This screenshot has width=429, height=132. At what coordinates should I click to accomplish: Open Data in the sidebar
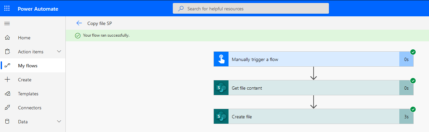click(33, 122)
